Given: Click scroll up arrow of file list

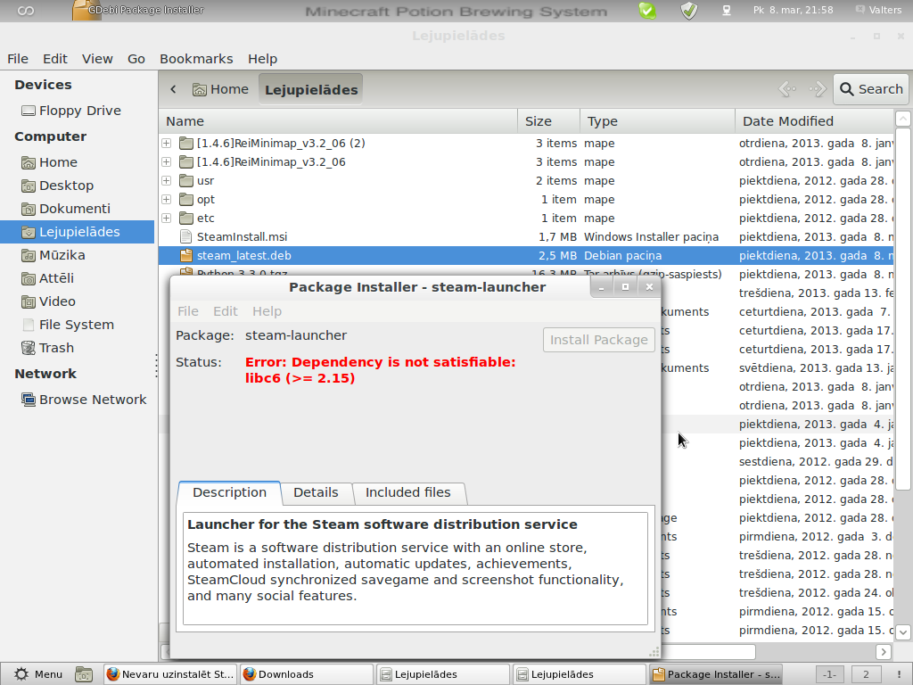Looking at the screenshot, I should pos(902,119).
